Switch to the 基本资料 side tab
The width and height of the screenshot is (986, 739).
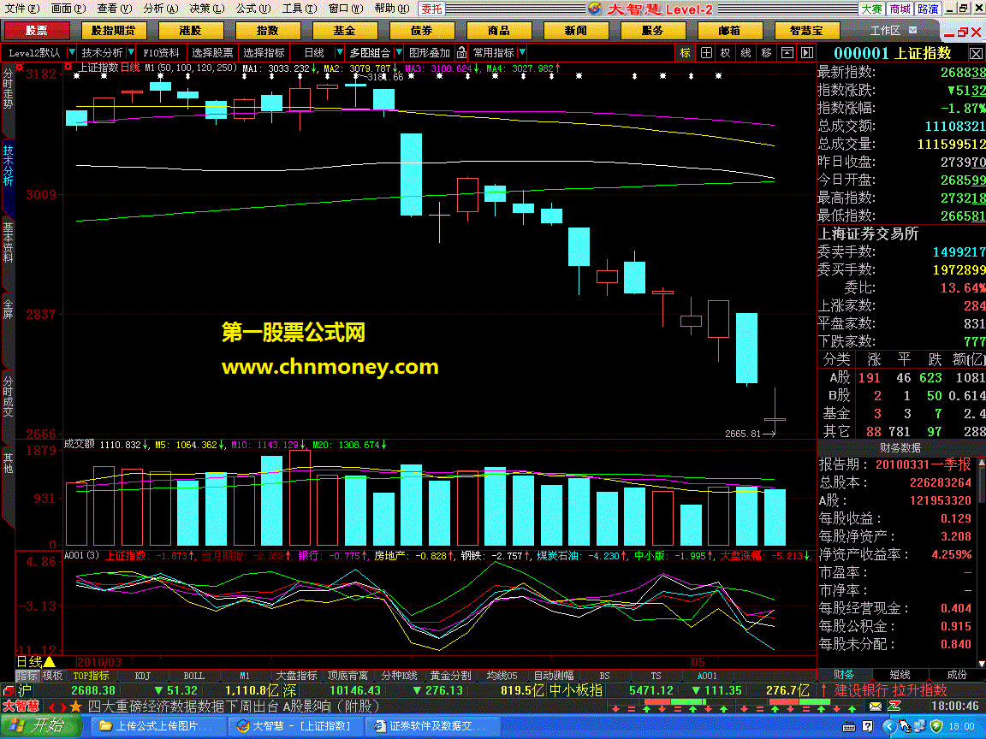point(8,242)
